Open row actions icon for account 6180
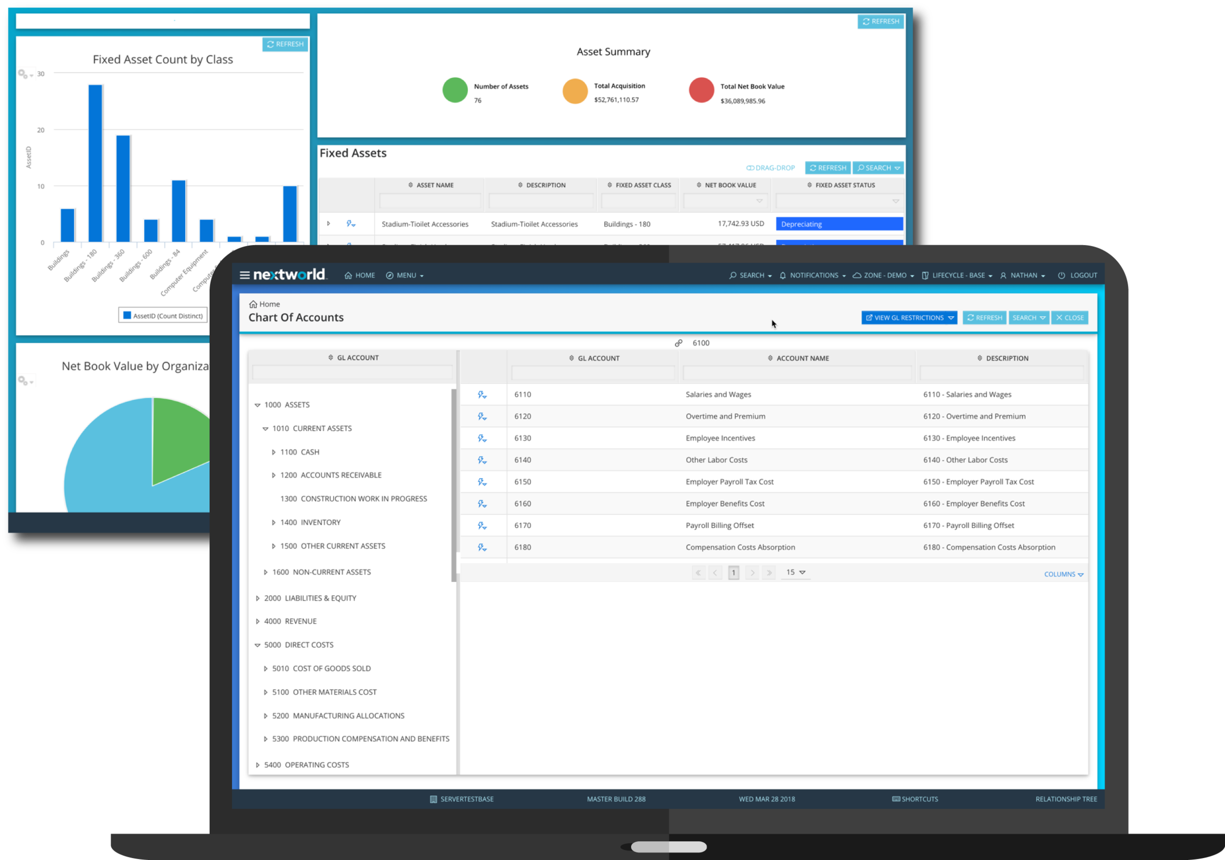Screen dimensions: 1225x860 [x=482, y=548]
